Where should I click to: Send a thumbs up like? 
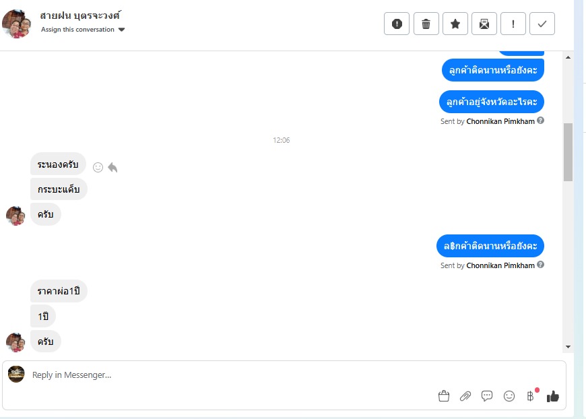(x=553, y=396)
